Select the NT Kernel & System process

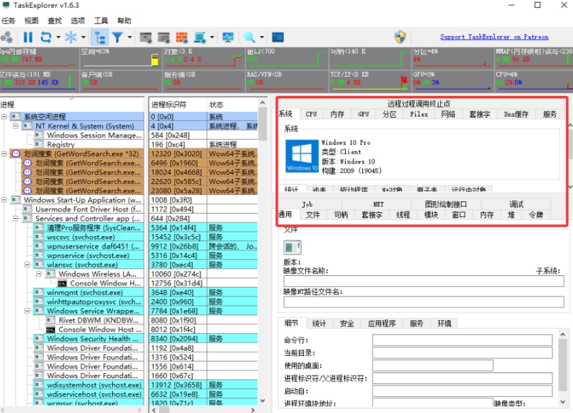click(x=85, y=126)
